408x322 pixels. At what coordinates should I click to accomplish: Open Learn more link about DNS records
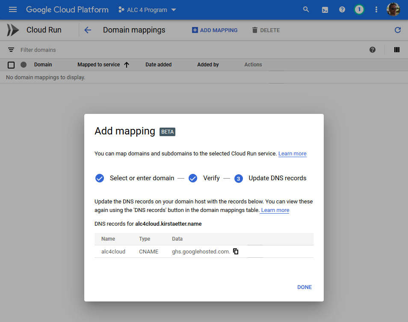point(275,210)
